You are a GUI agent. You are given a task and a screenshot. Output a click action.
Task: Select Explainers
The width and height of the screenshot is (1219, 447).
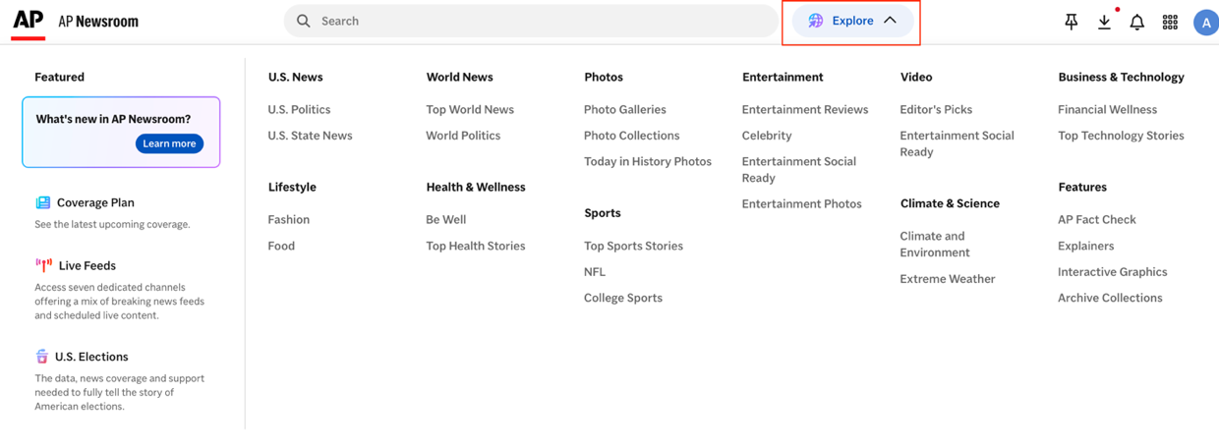pyautogui.click(x=1086, y=246)
